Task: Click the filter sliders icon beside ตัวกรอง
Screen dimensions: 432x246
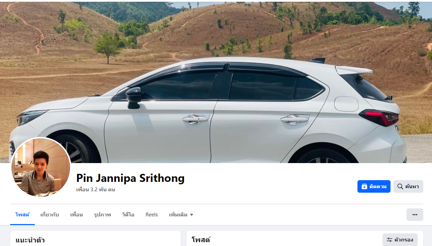Action: (389, 240)
